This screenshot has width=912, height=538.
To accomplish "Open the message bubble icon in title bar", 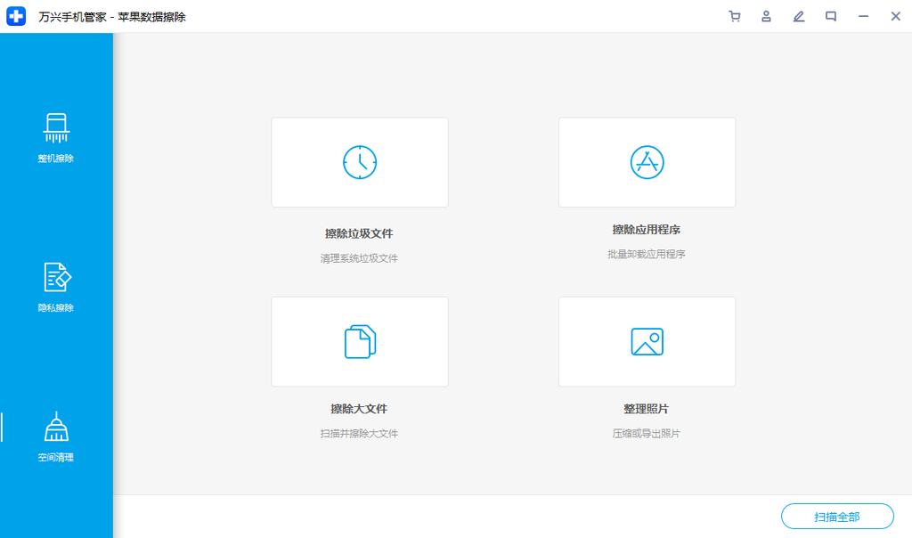I will [830, 15].
